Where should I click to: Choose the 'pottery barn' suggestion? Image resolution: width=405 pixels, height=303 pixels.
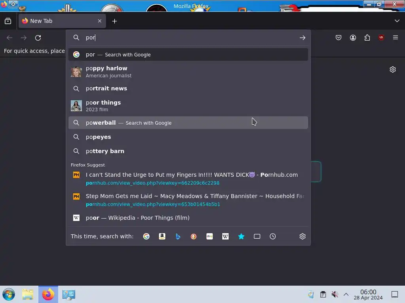click(188, 151)
